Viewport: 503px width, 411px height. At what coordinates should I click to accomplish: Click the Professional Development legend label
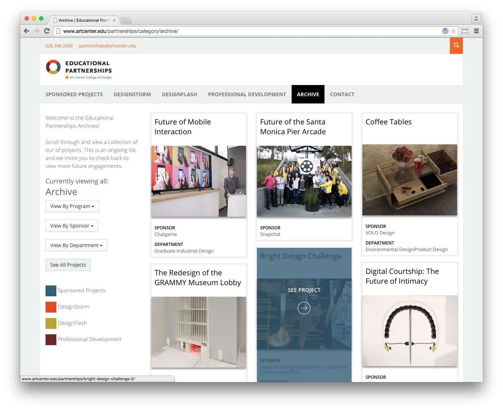(90, 339)
